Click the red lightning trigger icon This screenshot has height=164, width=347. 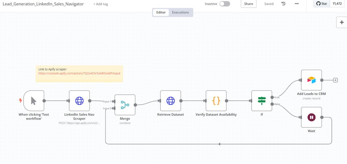pos(20,101)
